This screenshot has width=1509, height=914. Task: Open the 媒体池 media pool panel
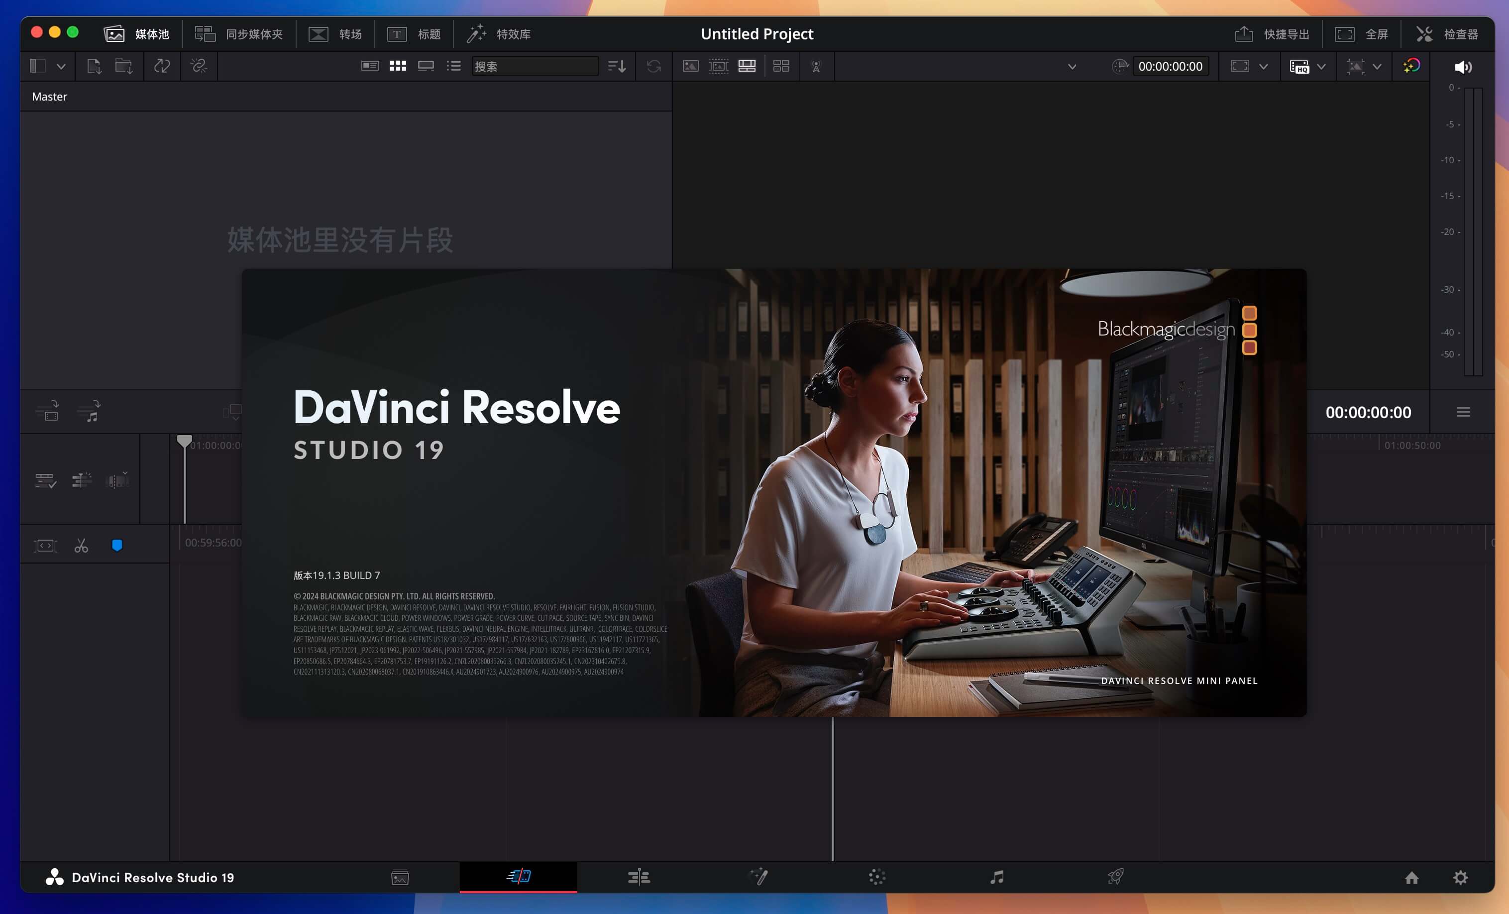point(136,34)
